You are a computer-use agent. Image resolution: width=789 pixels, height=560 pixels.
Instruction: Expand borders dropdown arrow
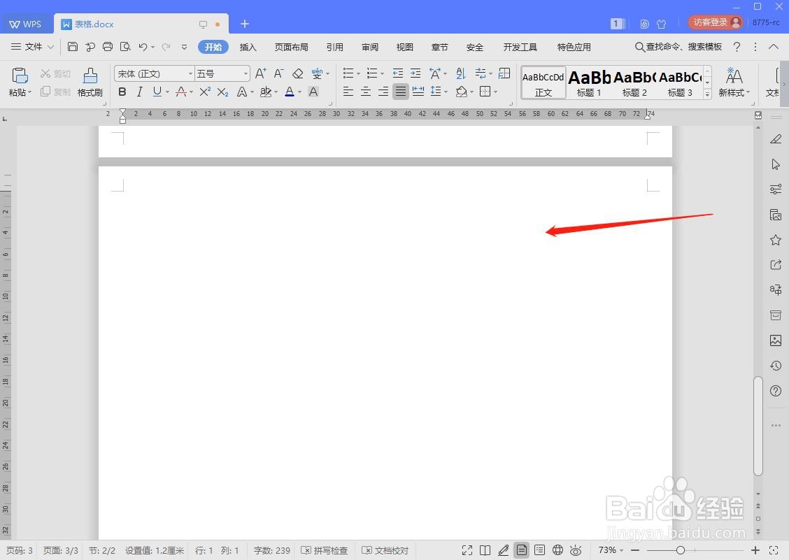click(x=496, y=92)
